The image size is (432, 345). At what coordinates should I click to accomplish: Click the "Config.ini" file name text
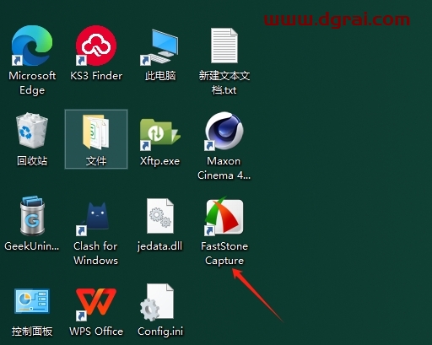point(160,332)
